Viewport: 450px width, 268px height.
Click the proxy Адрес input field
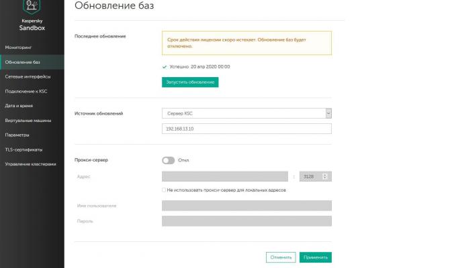224,176
